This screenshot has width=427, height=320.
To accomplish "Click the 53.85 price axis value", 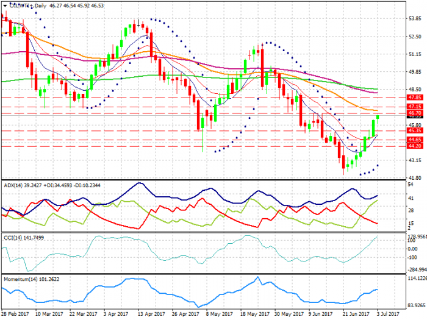I will pyautogui.click(x=415, y=18).
